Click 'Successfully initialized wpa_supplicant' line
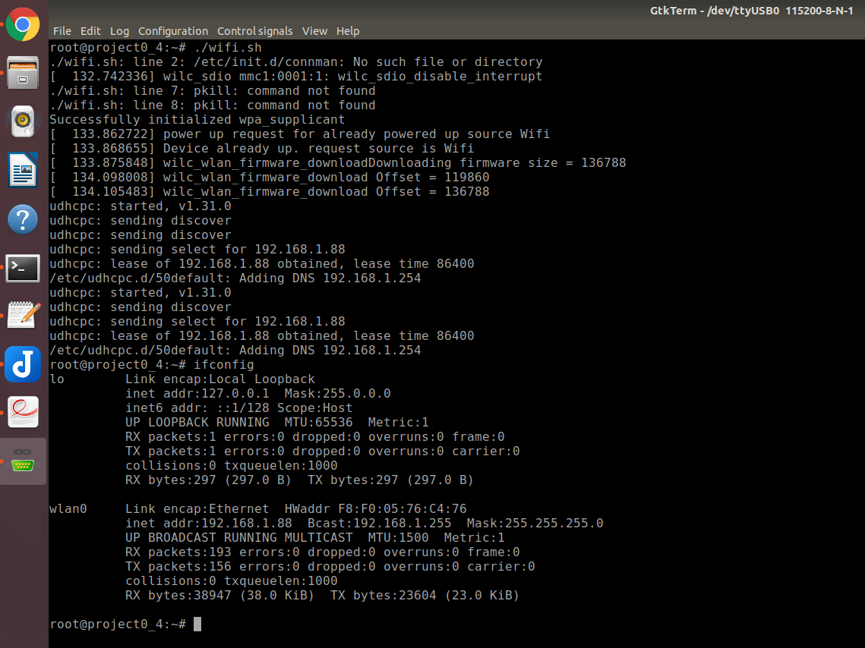This screenshot has width=865, height=648. [x=197, y=120]
